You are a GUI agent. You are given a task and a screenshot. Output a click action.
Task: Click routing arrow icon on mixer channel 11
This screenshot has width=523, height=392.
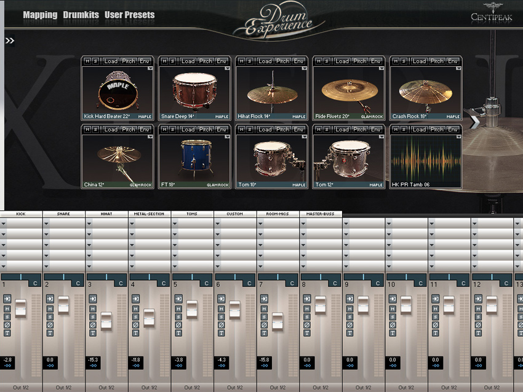[x=435, y=299]
